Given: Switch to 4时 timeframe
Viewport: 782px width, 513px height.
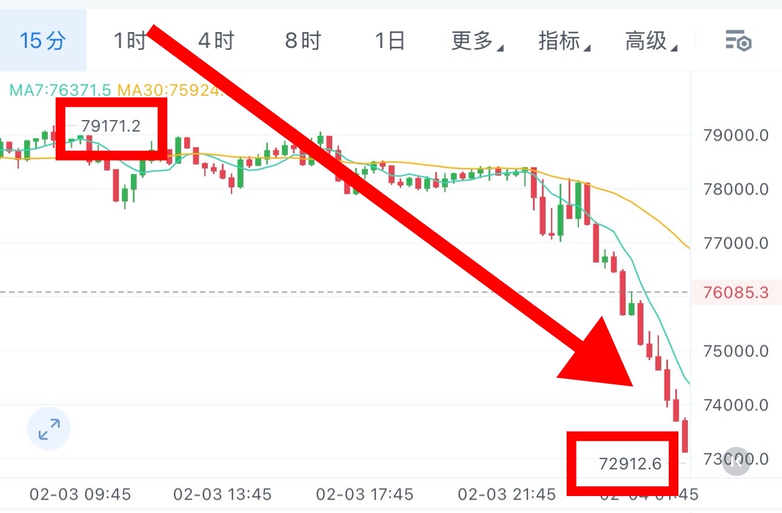Looking at the screenshot, I should pyautogui.click(x=216, y=41).
